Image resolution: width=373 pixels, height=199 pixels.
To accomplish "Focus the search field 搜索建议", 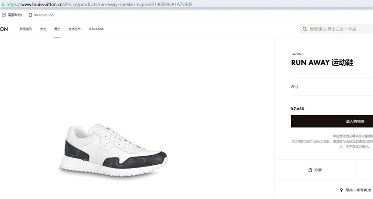I will tap(336, 29).
